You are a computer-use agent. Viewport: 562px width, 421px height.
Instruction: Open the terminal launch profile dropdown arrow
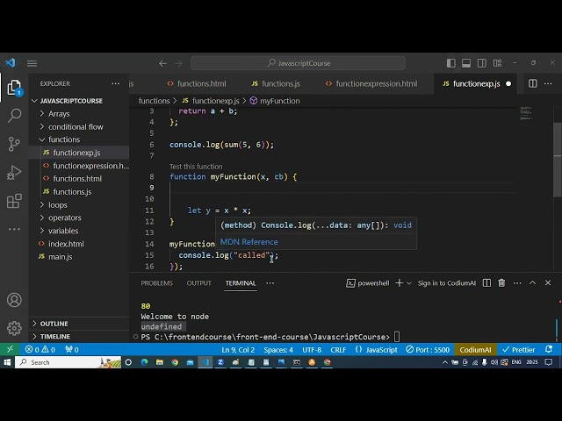[409, 283]
